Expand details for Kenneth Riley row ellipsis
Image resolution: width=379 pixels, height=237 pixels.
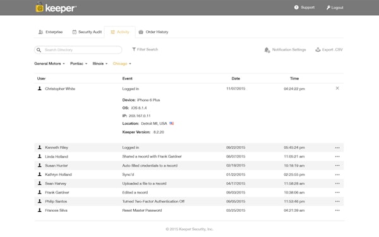[x=337, y=147]
